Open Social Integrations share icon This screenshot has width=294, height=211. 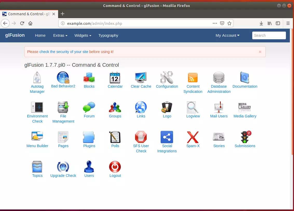point(167,137)
